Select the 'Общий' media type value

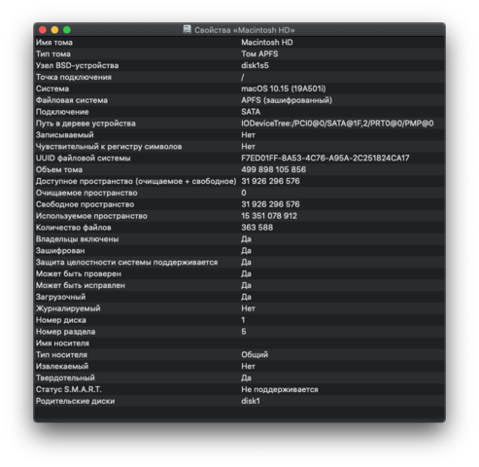click(x=255, y=355)
